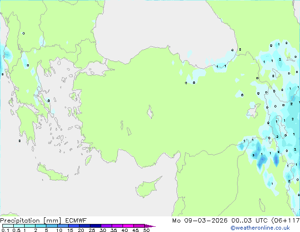Viewport: 300px width, 232px height.
Task: Click the 2–5 mm legend swatch
Action: [41, 226]
